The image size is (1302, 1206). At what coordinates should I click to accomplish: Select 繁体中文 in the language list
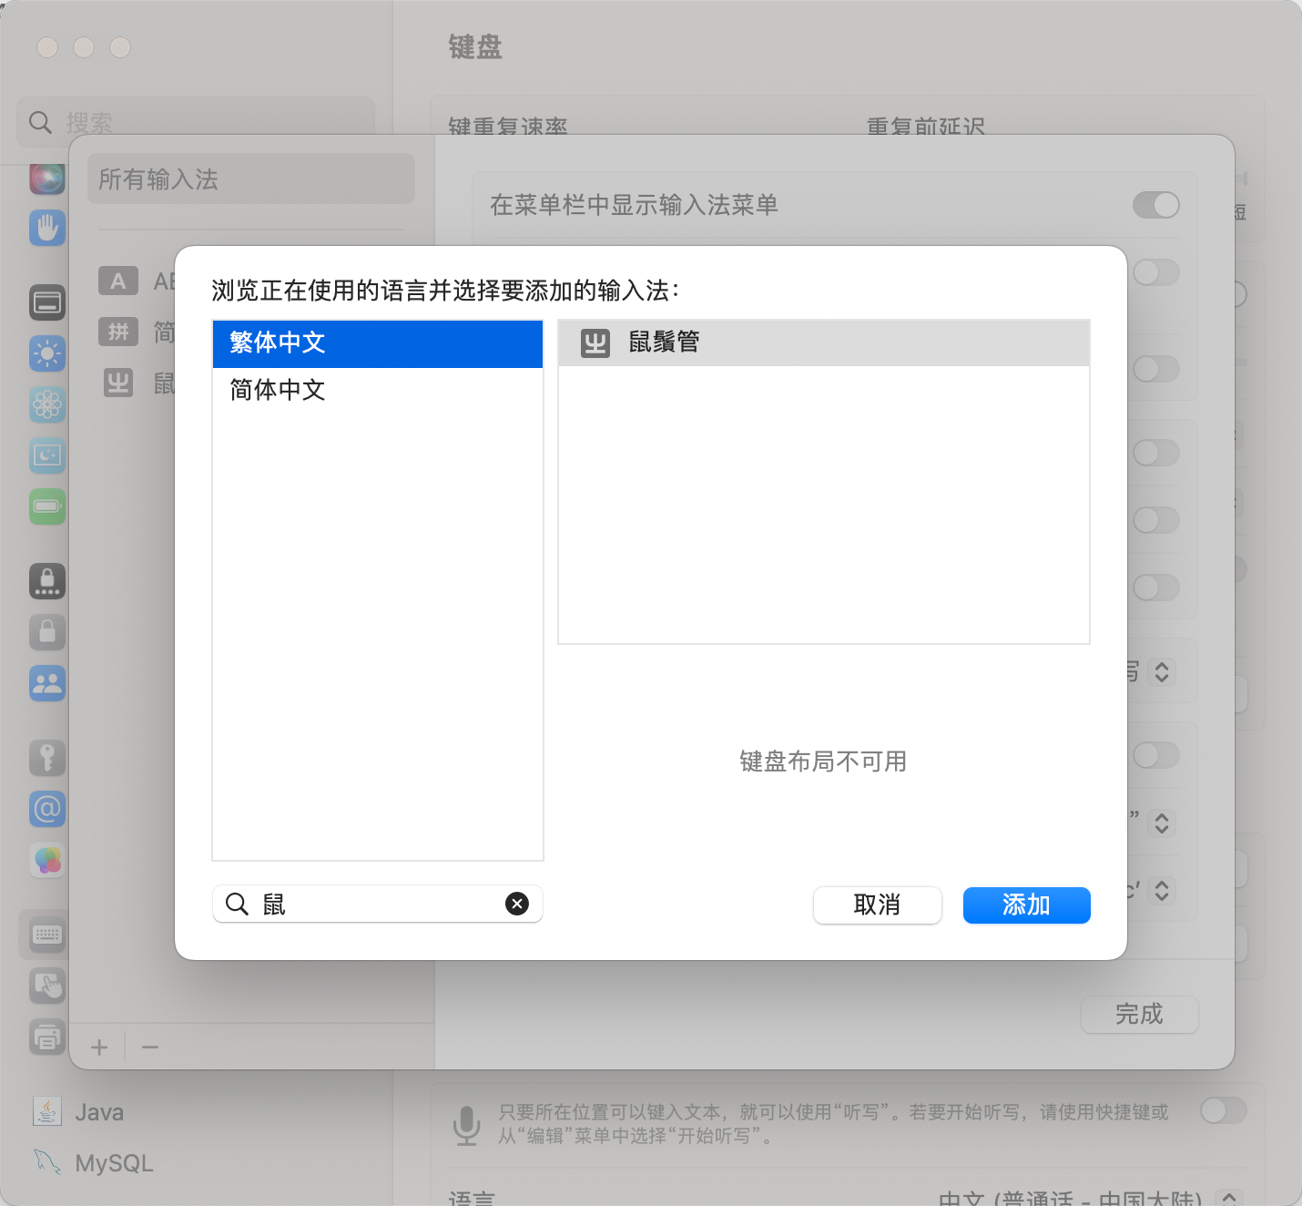[x=378, y=343]
